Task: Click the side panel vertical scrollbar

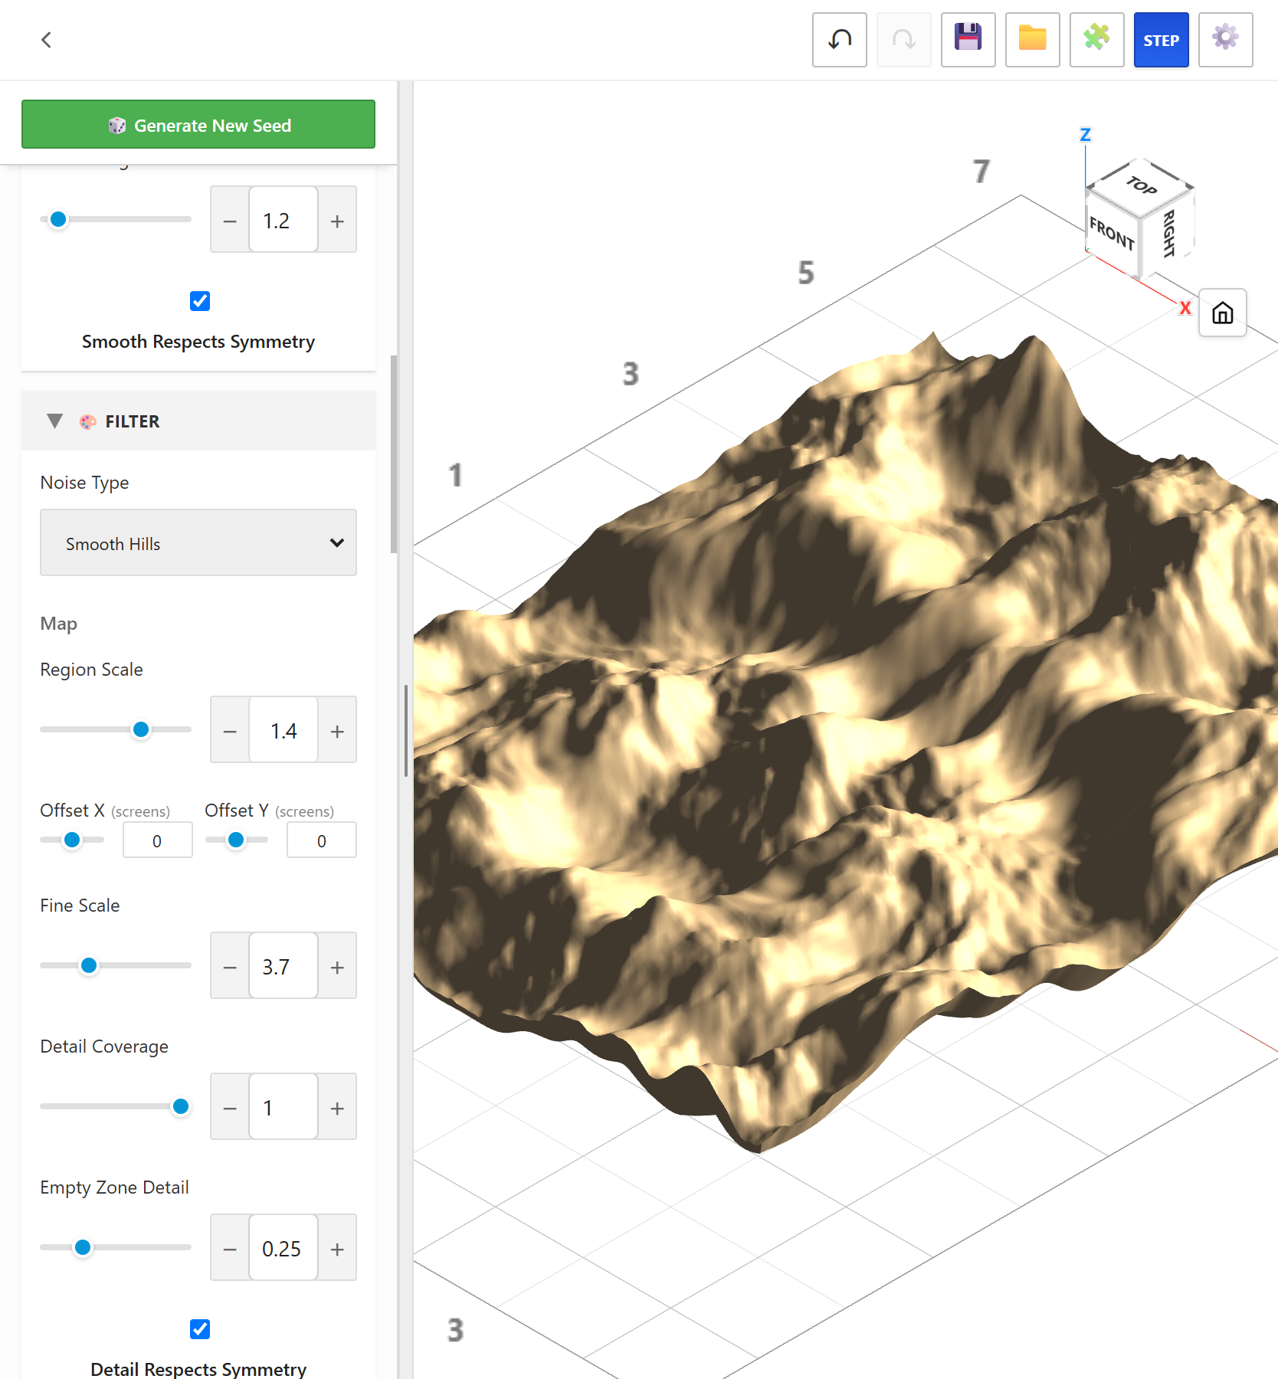Action: [x=394, y=454]
